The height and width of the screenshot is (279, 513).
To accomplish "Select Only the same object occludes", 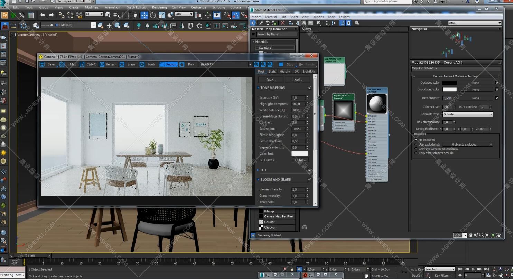I will tap(416, 149).
